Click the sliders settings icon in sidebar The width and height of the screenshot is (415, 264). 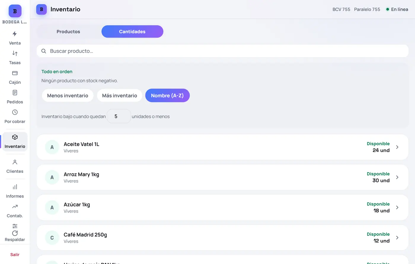click(15, 226)
